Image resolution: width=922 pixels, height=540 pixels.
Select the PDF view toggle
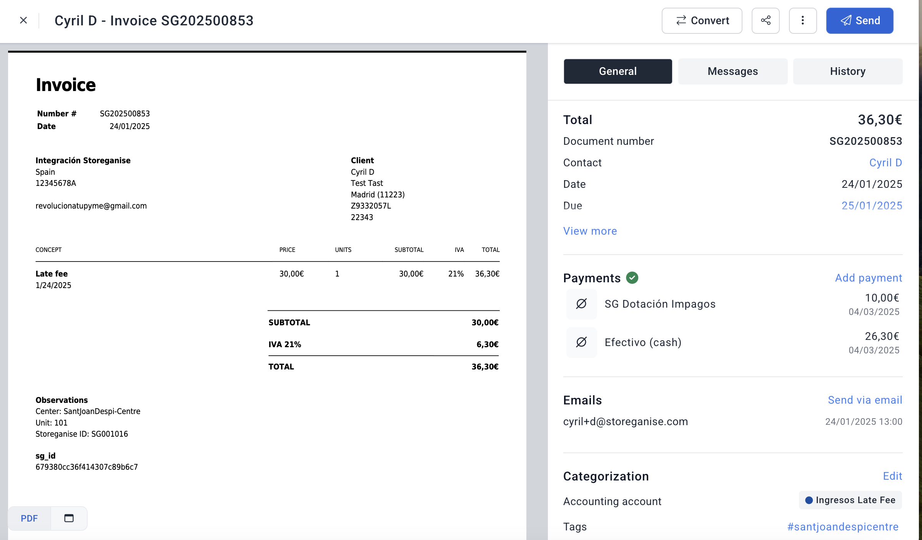pos(29,518)
